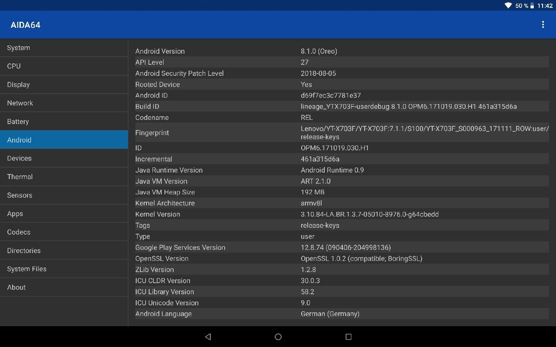556x347 pixels.
Task: Open the Display section
Action: point(64,85)
